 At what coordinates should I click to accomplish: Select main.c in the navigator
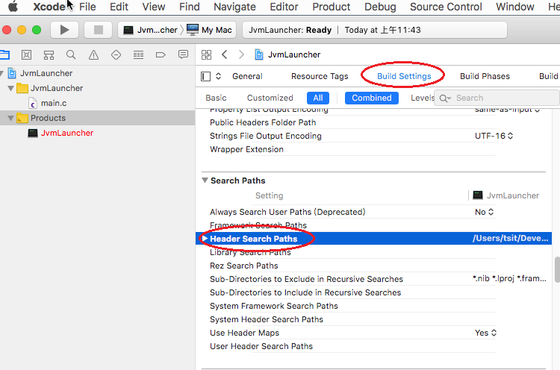pos(54,103)
